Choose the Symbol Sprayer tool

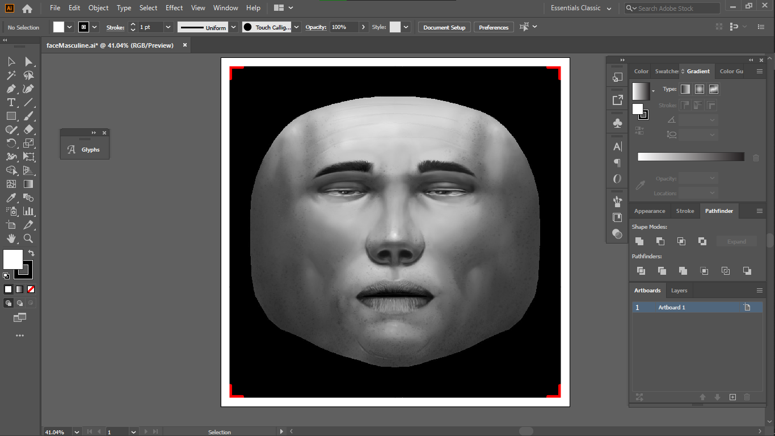(11, 211)
